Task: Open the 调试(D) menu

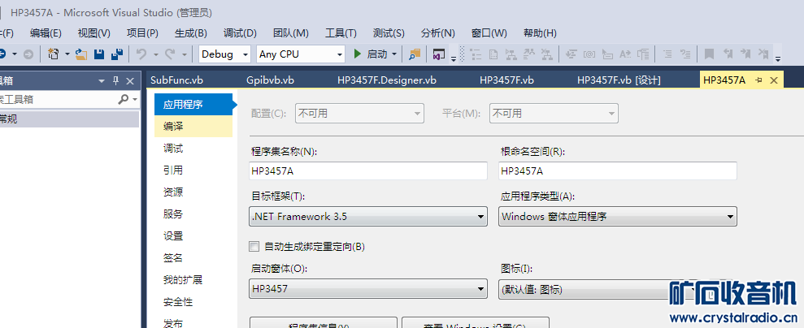Action: click(x=240, y=33)
